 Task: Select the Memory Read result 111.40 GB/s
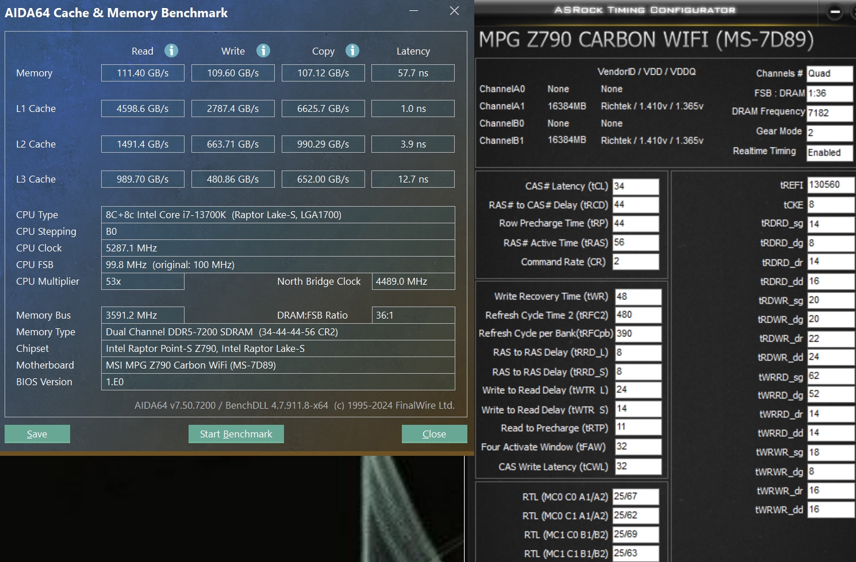click(143, 73)
